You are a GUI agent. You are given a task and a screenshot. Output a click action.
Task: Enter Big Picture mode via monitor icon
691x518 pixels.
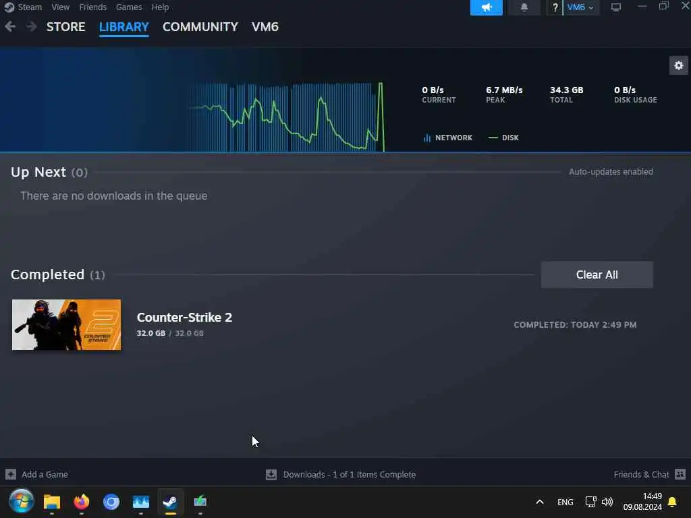(x=615, y=7)
